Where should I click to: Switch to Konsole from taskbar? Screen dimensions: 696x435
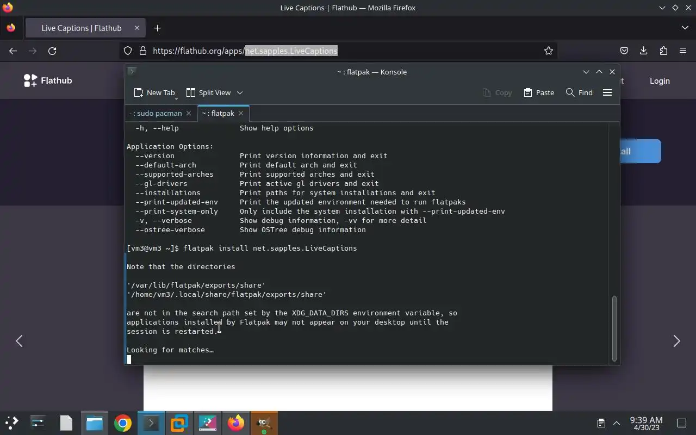[x=151, y=422]
